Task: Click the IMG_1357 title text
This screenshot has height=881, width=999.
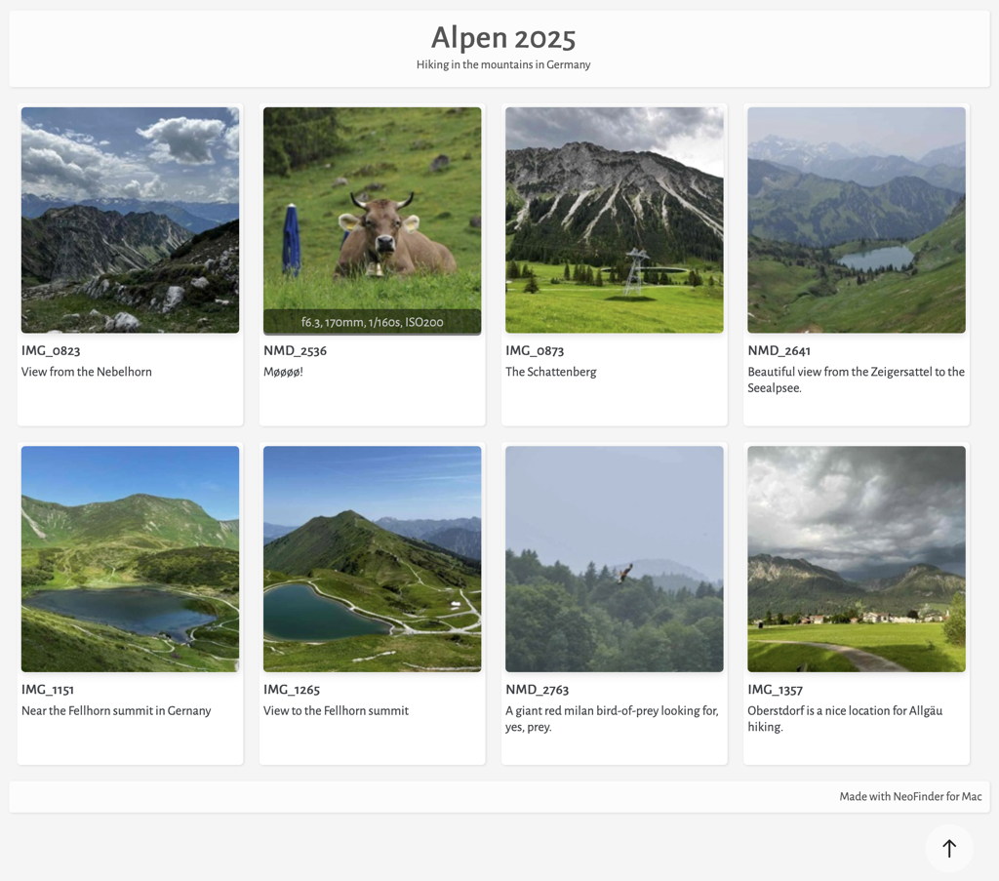Action: pyautogui.click(x=775, y=690)
